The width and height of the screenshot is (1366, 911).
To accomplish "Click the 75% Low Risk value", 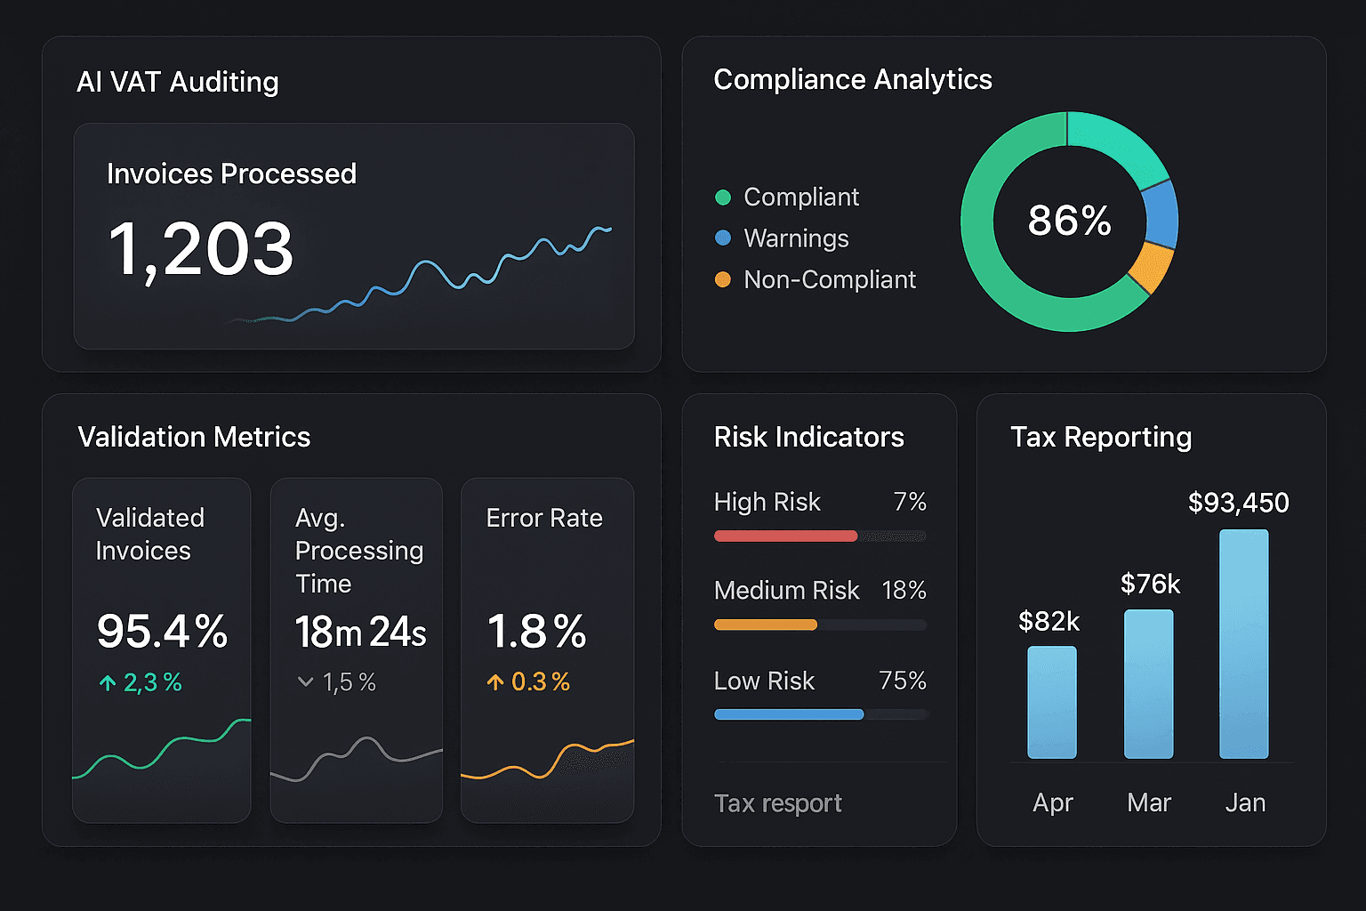I will pos(903,681).
